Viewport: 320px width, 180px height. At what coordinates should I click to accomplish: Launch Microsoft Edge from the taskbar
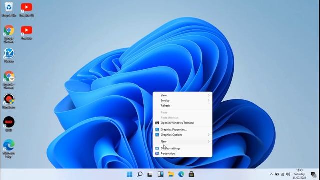point(181,174)
